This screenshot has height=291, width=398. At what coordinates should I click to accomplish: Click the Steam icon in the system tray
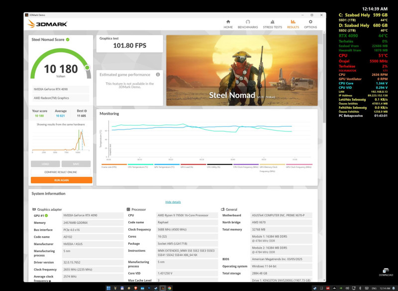(315, 288)
